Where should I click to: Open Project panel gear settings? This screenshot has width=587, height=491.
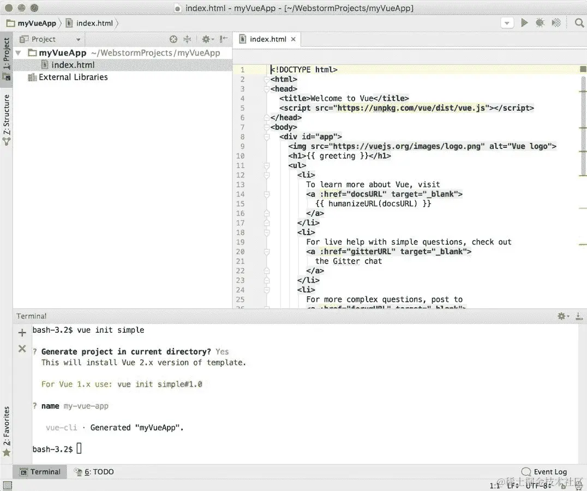pos(207,39)
